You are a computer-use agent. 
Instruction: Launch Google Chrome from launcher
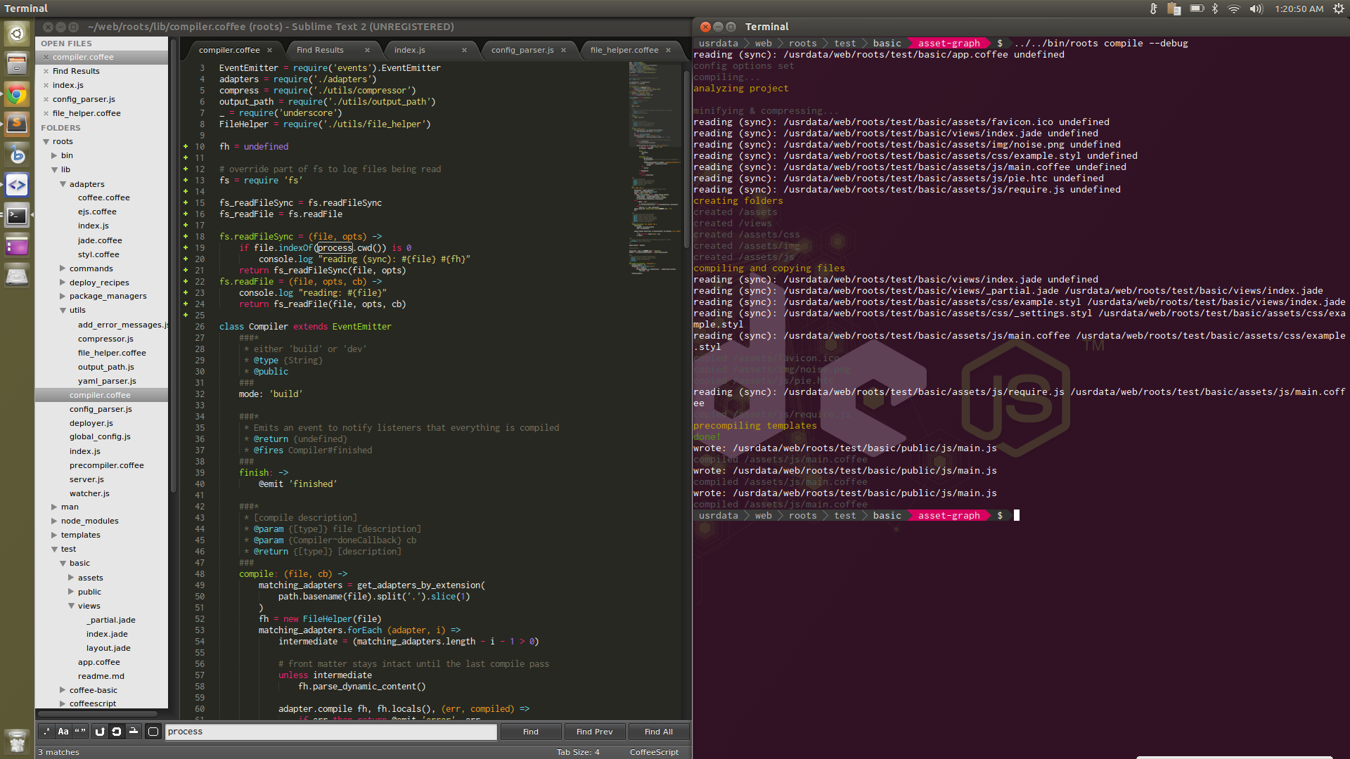coord(17,94)
